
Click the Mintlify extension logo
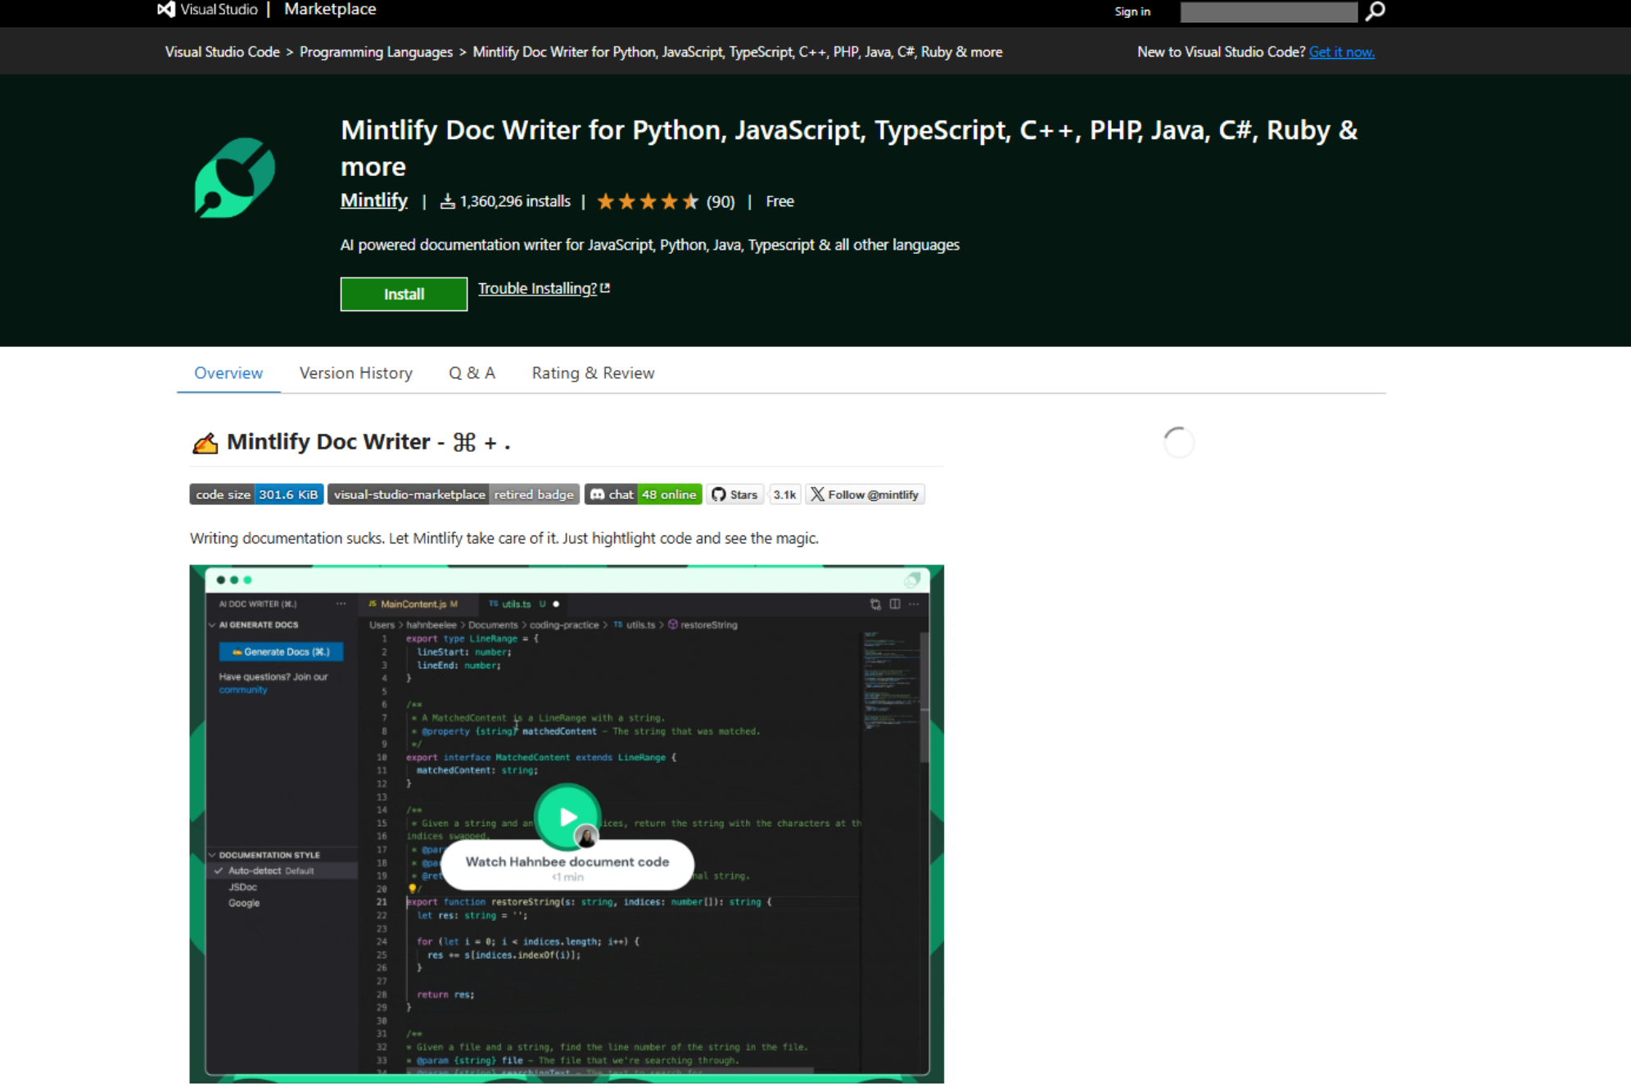[x=234, y=177]
